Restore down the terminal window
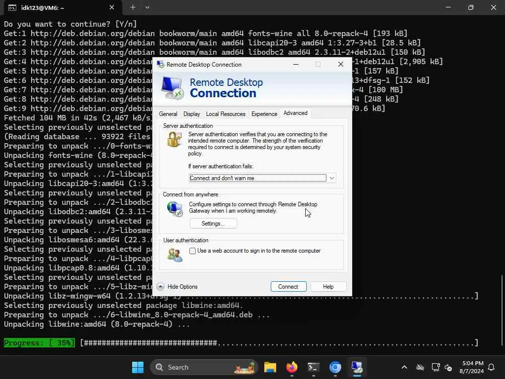The height and width of the screenshot is (379, 505). [x=471, y=7]
